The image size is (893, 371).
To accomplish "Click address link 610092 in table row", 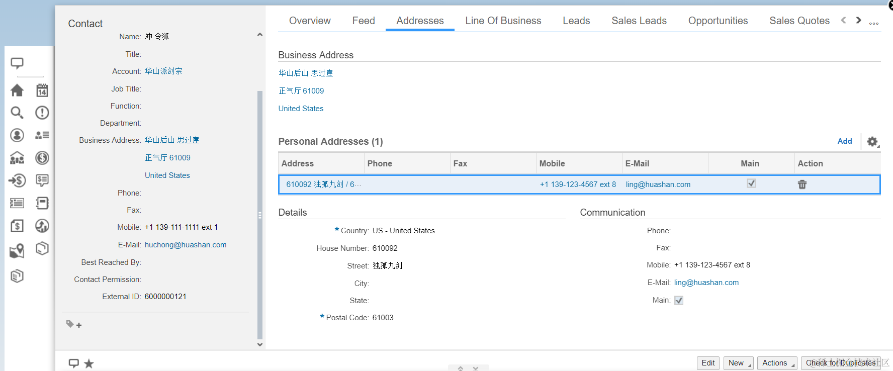I will (324, 184).
